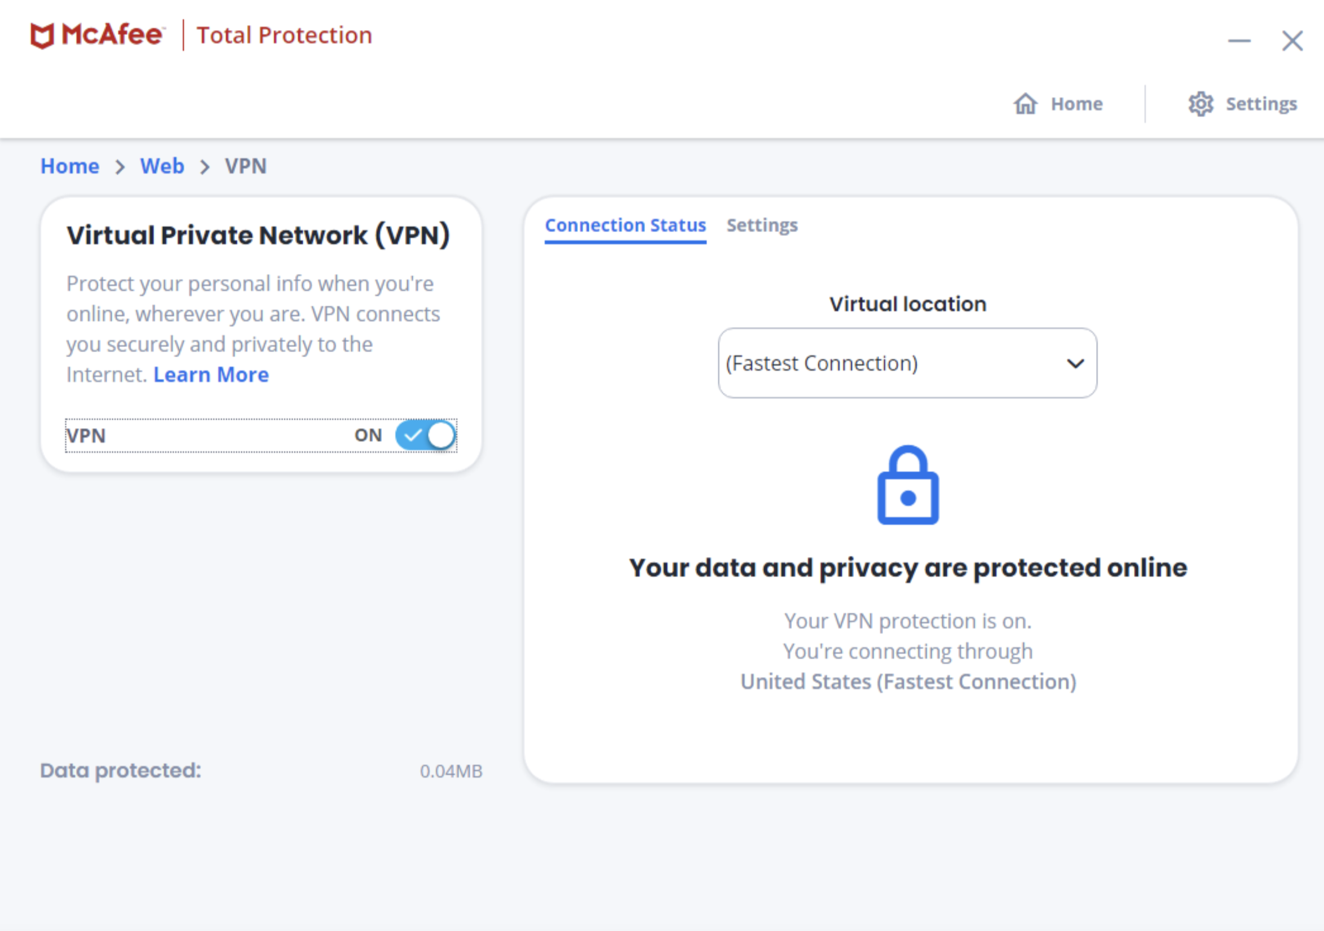Click the McAfee shield logo
Viewport: 1324px width, 931px height.
pos(42,36)
